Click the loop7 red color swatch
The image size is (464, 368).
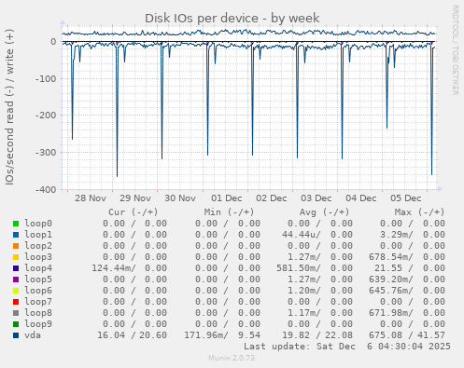16,302
